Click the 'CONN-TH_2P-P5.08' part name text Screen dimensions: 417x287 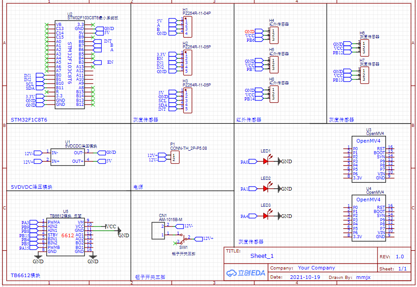pyautogui.click(x=189, y=148)
